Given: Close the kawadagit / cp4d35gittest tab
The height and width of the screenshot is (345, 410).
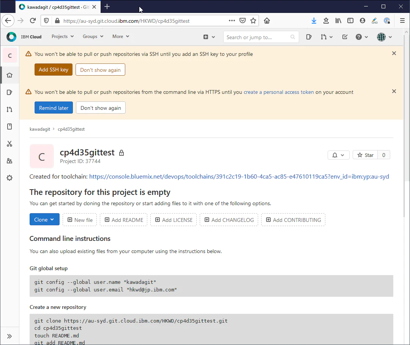Looking at the screenshot, I should coord(94,7).
